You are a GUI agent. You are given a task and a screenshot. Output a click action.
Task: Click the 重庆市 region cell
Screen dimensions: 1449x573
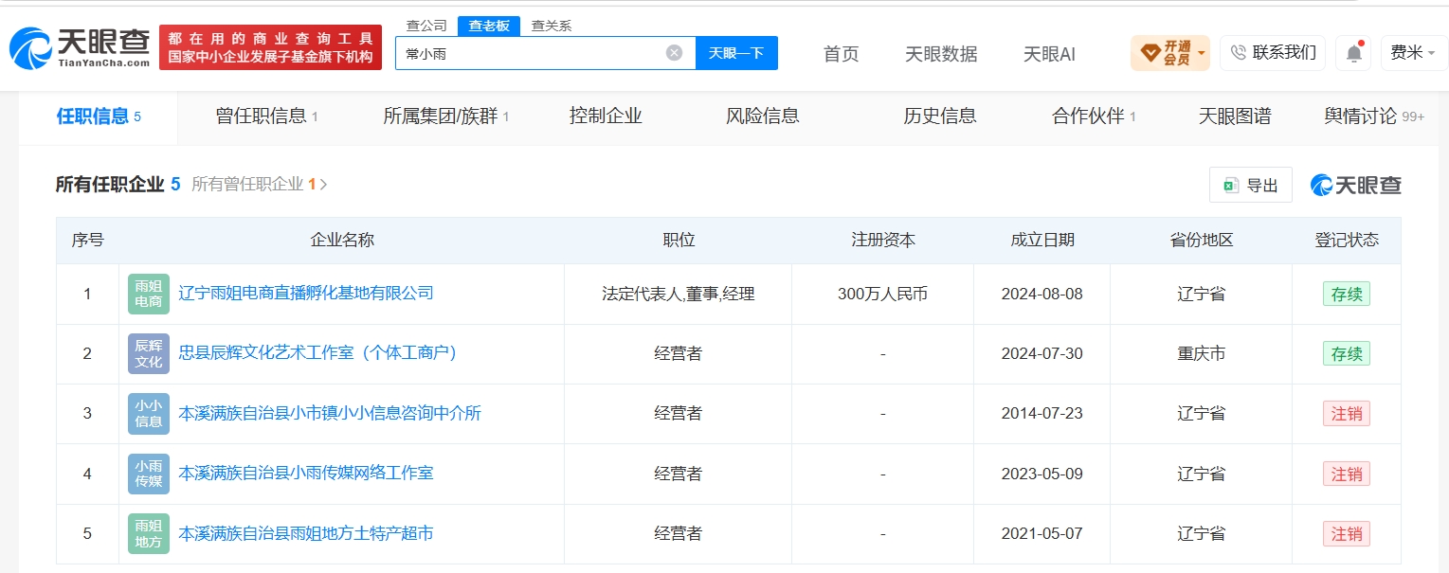click(x=1201, y=353)
